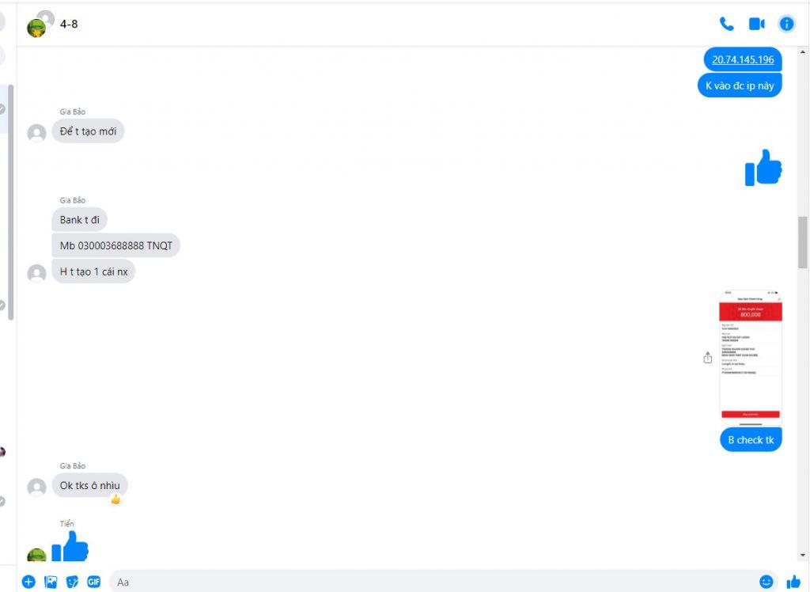Click the 'B check tk' message bubble
The width and height of the screenshot is (810, 592).
[751, 440]
